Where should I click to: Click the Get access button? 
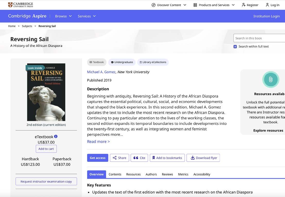point(98,158)
